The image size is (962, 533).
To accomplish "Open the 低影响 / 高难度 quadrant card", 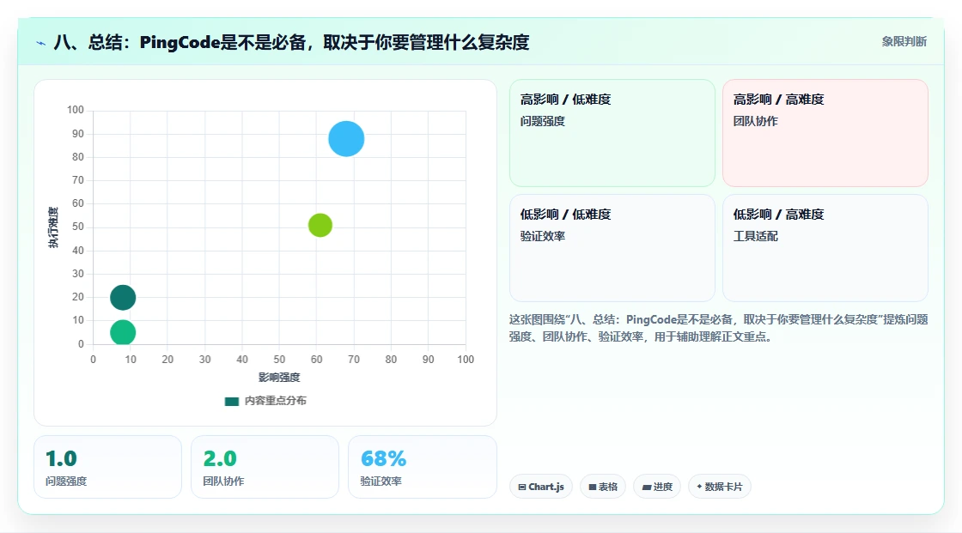I will click(x=825, y=248).
